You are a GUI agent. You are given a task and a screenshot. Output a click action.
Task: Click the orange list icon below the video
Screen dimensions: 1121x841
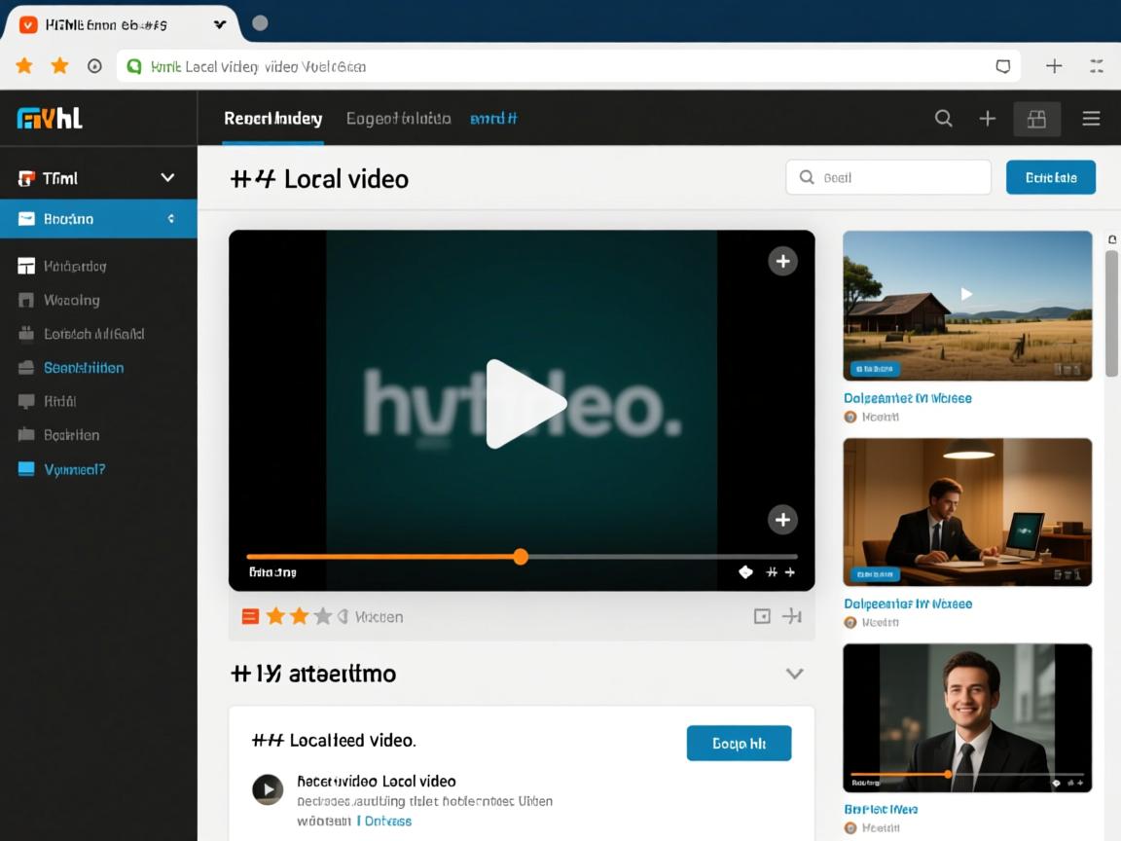[250, 616]
